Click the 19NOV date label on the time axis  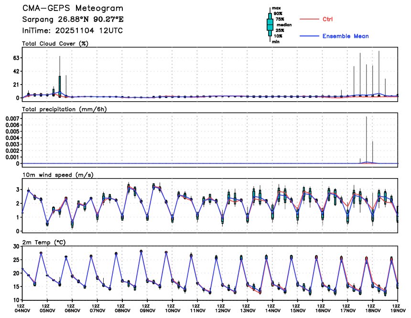tap(396, 310)
